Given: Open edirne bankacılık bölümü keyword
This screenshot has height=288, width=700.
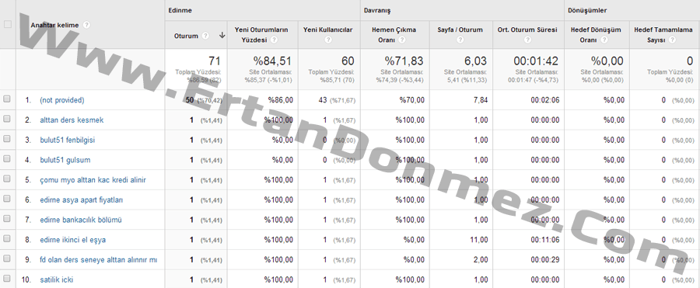Looking at the screenshot, I should tap(81, 220).
